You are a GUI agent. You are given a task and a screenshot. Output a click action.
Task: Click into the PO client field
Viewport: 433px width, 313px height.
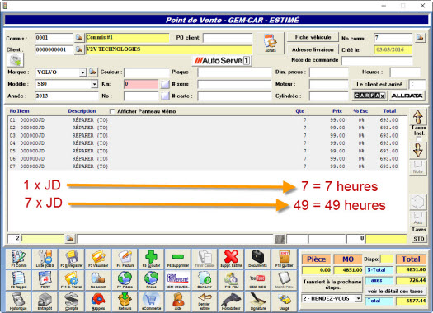point(228,38)
